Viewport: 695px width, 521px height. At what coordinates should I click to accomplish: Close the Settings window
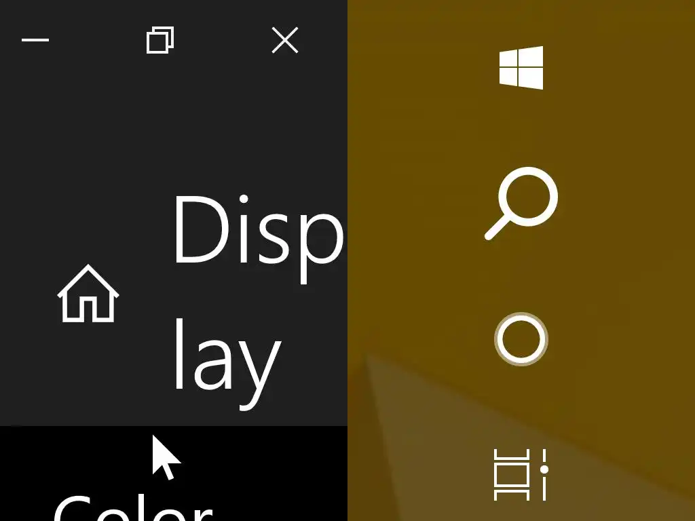(x=285, y=40)
